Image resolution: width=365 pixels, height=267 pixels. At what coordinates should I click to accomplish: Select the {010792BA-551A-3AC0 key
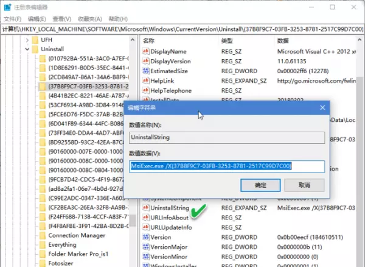[x=88, y=59]
